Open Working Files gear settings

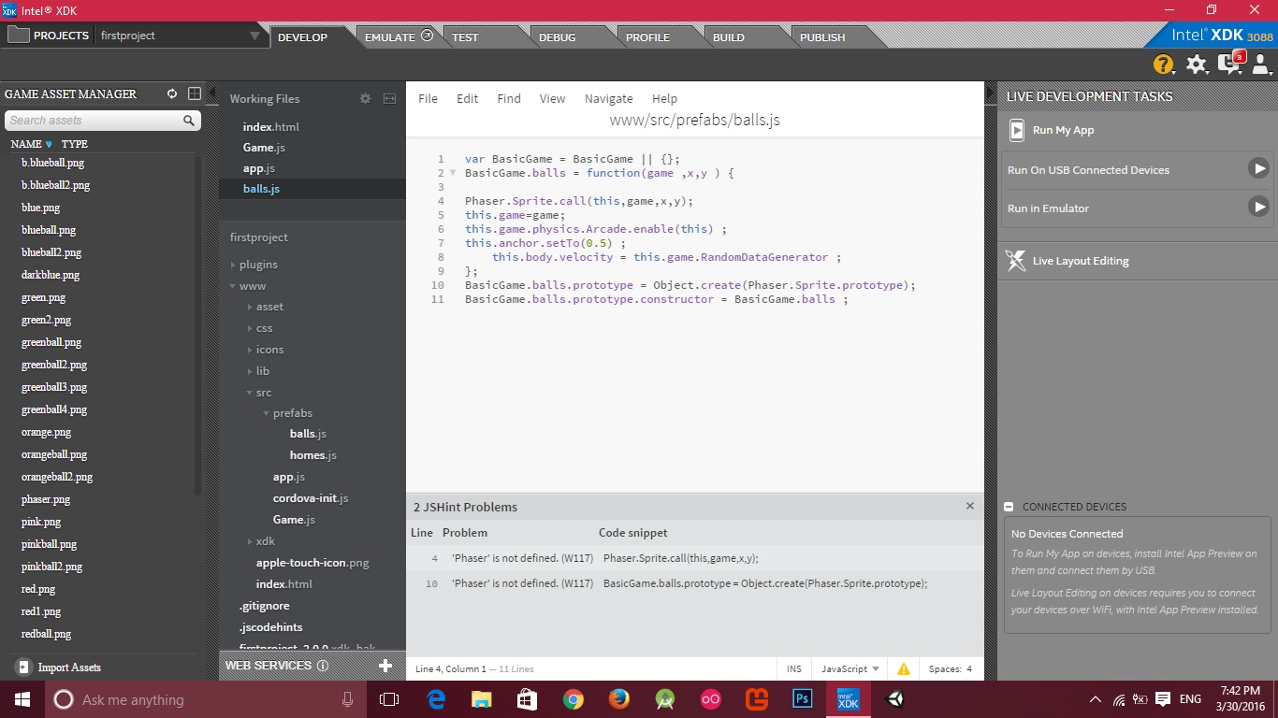pyautogui.click(x=366, y=98)
